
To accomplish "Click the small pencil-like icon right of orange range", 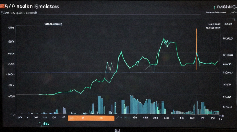I will (x=118, y=117).
